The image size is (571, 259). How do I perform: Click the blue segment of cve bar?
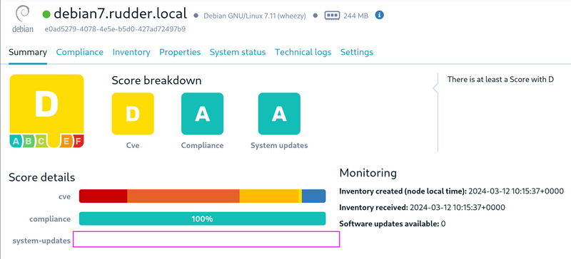tap(313, 196)
